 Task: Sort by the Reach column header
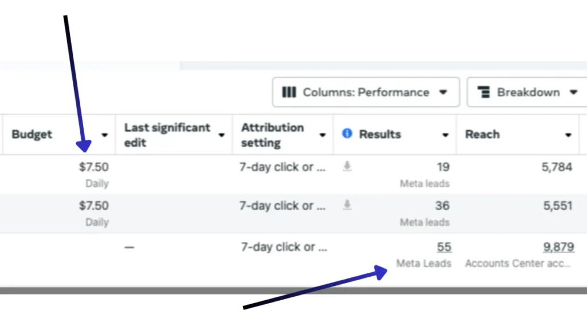point(482,135)
